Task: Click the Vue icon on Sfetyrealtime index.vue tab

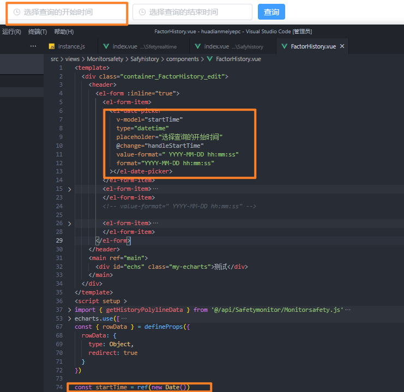Action: 106,46
